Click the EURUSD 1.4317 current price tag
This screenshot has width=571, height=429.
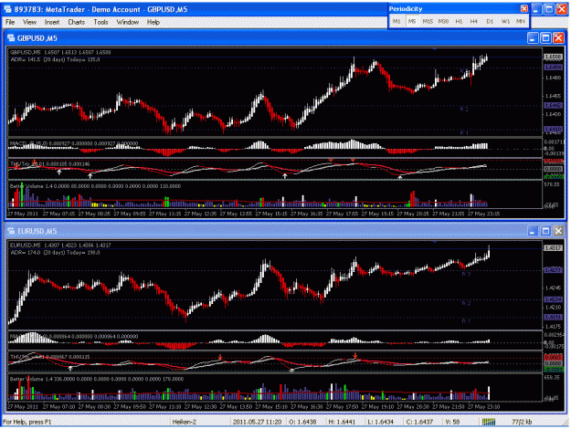[x=553, y=247]
